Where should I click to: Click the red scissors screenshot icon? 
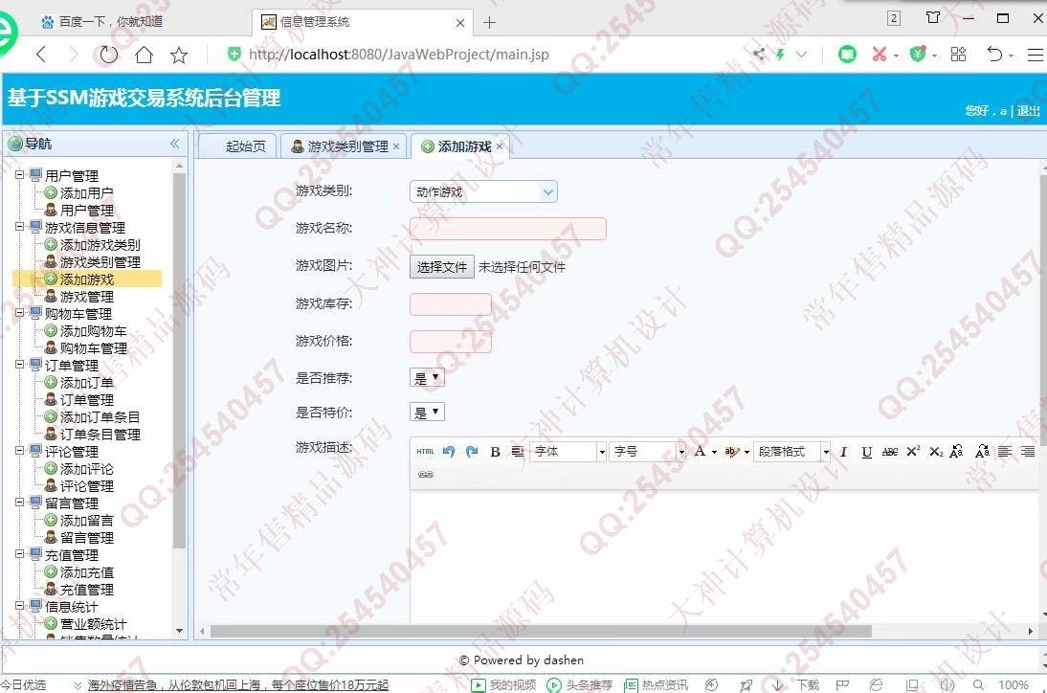pos(880,54)
